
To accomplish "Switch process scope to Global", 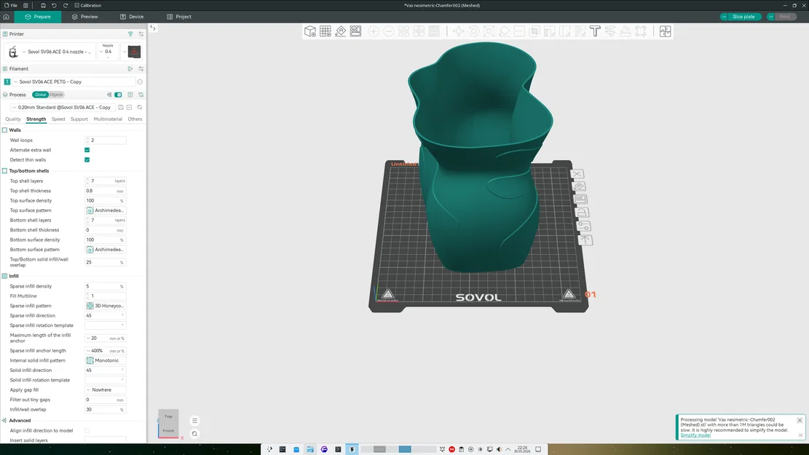I will [x=40, y=95].
